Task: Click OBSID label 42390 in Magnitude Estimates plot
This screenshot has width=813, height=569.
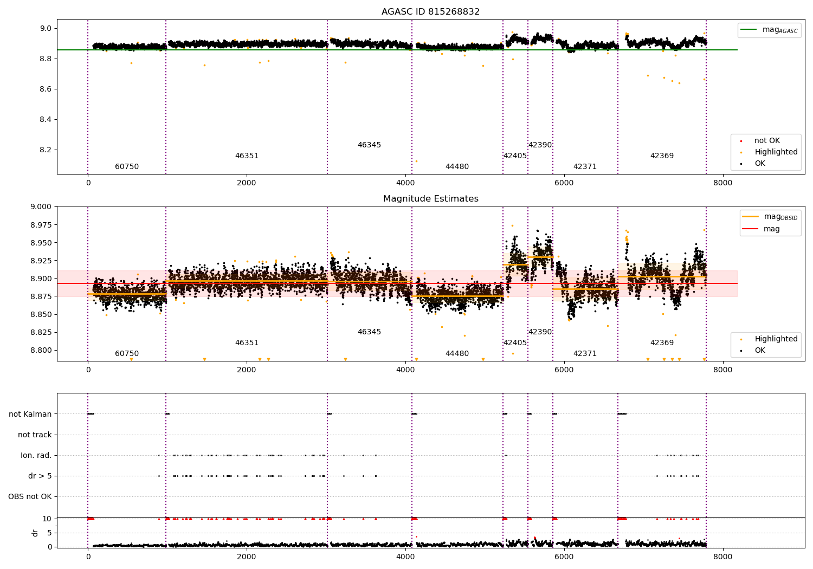Action: pos(540,332)
